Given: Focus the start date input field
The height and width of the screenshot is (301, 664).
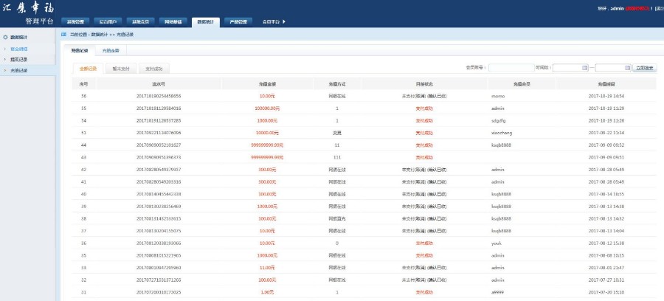Looking at the screenshot, I should point(570,68).
